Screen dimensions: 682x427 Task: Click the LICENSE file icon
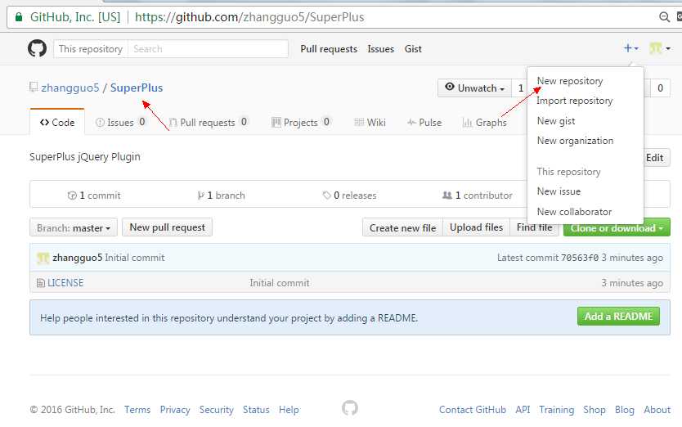pyautogui.click(x=41, y=283)
